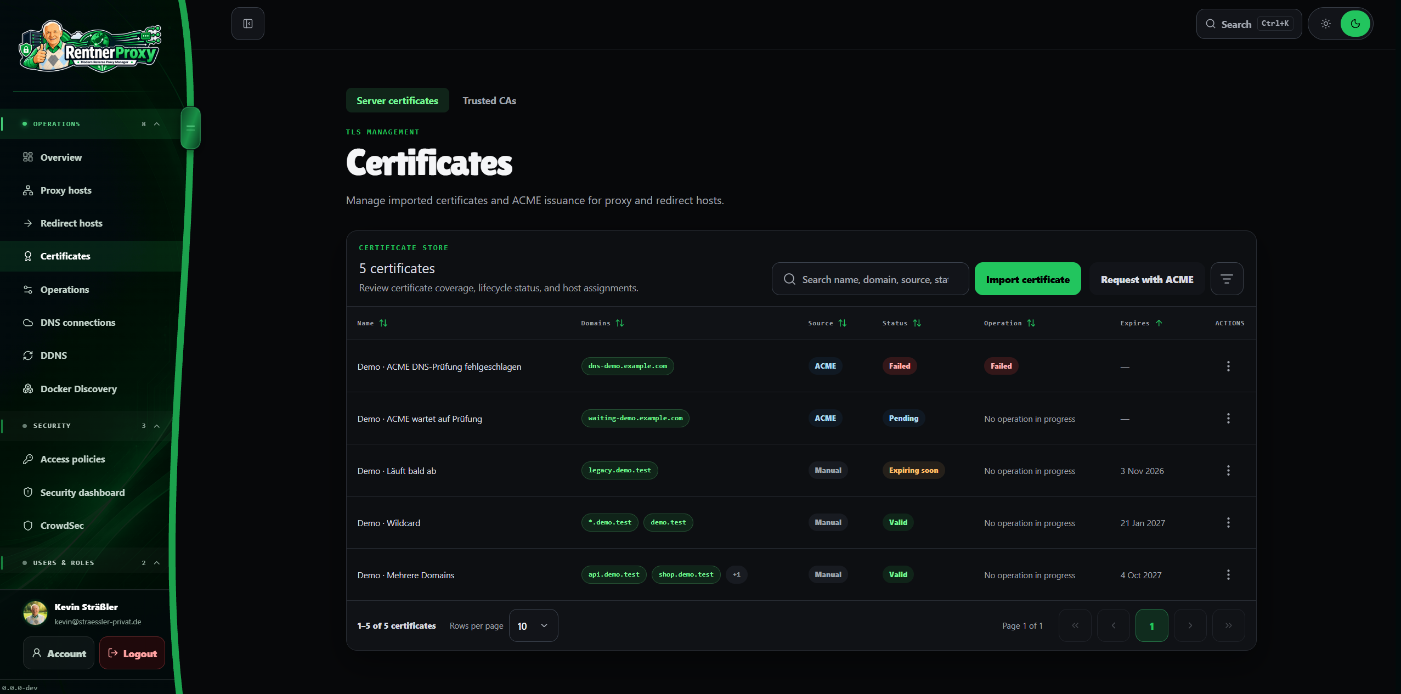1401x694 pixels.
Task: Go to previous page arrow
Action: point(1113,625)
